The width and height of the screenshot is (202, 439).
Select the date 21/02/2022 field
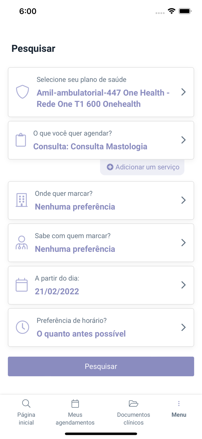(57, 291)
